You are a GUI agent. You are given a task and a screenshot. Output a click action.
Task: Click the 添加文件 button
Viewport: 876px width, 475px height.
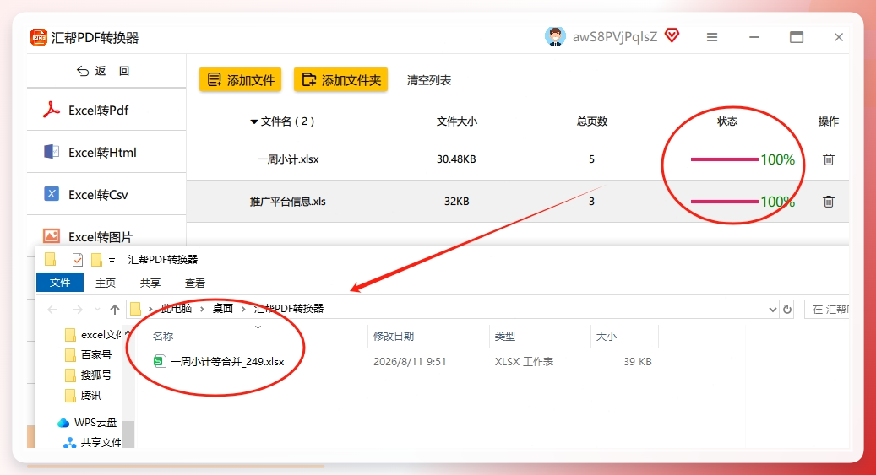click(240, 80)
